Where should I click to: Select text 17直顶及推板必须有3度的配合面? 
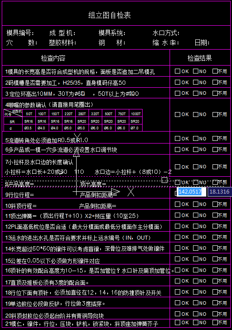click(x=46, y=283)
